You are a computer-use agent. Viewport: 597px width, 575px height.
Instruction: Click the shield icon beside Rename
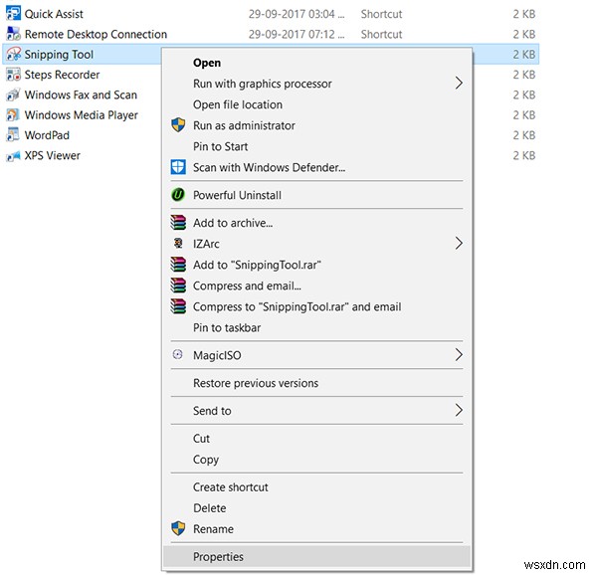click(178, 528)
